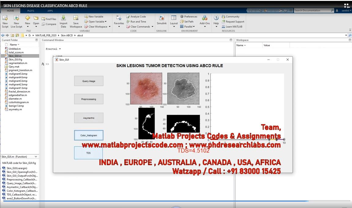Open the Help icon
352x208 pixels.
click(216, 18)
